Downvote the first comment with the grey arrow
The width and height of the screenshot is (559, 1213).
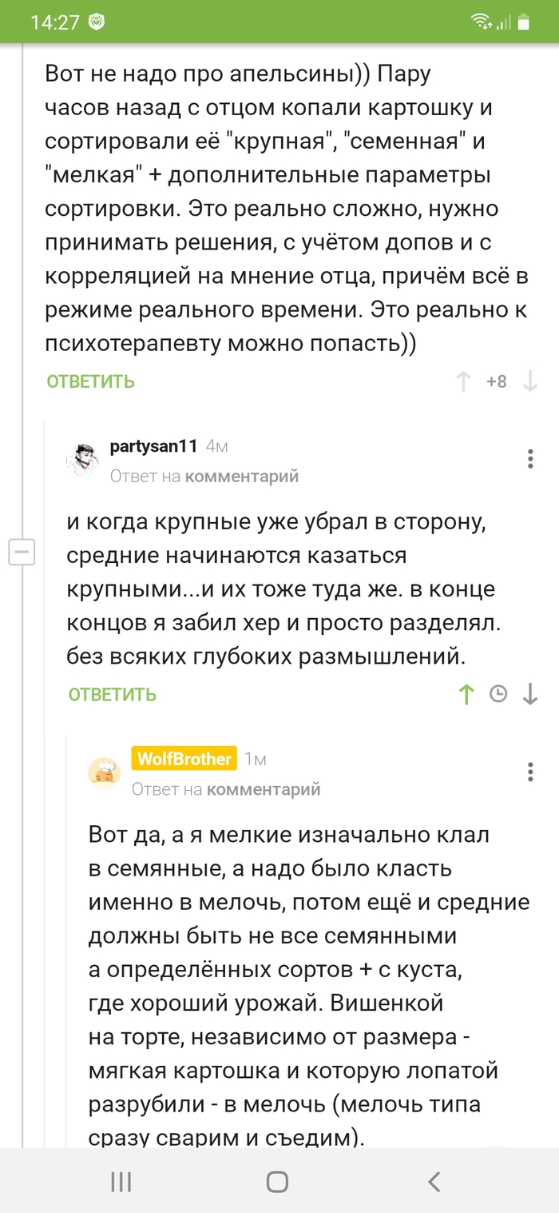(530, 381)
